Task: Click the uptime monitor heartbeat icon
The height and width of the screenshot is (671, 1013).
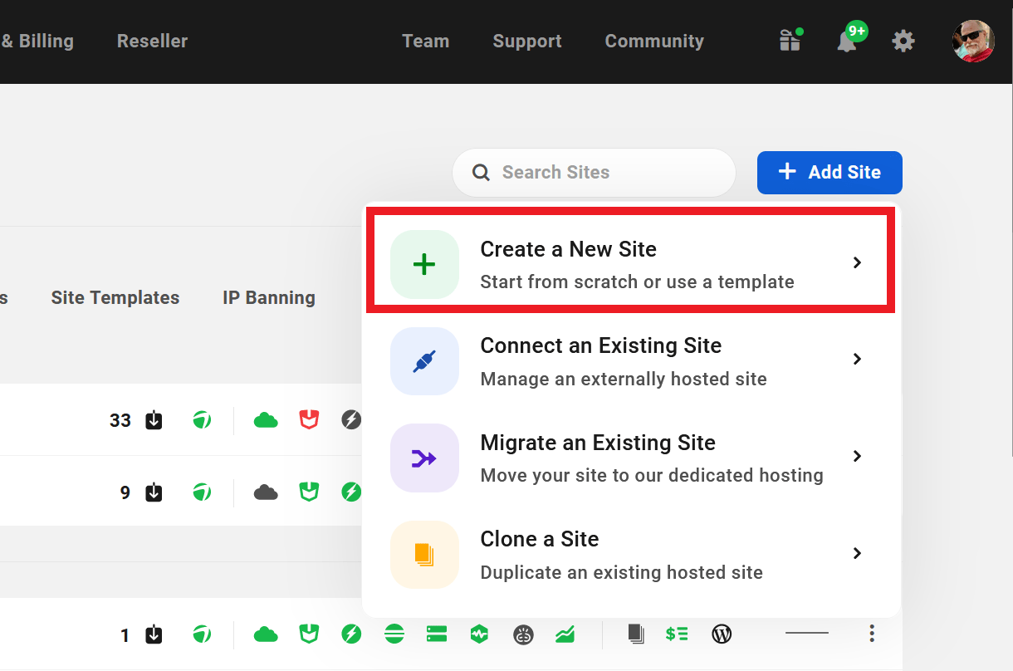Action: coord(479,634)
